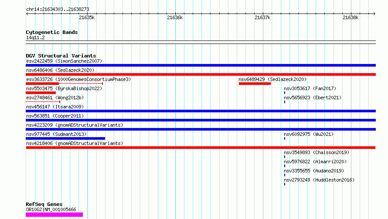The image size is (388, 219).
Task: Click the thin red line under esv2748461
Action: (x=43, y=102)
